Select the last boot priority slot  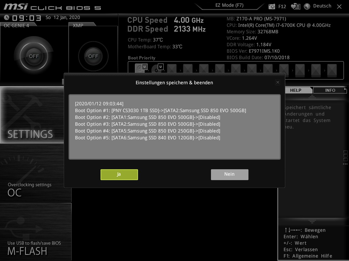click(332, 70)
